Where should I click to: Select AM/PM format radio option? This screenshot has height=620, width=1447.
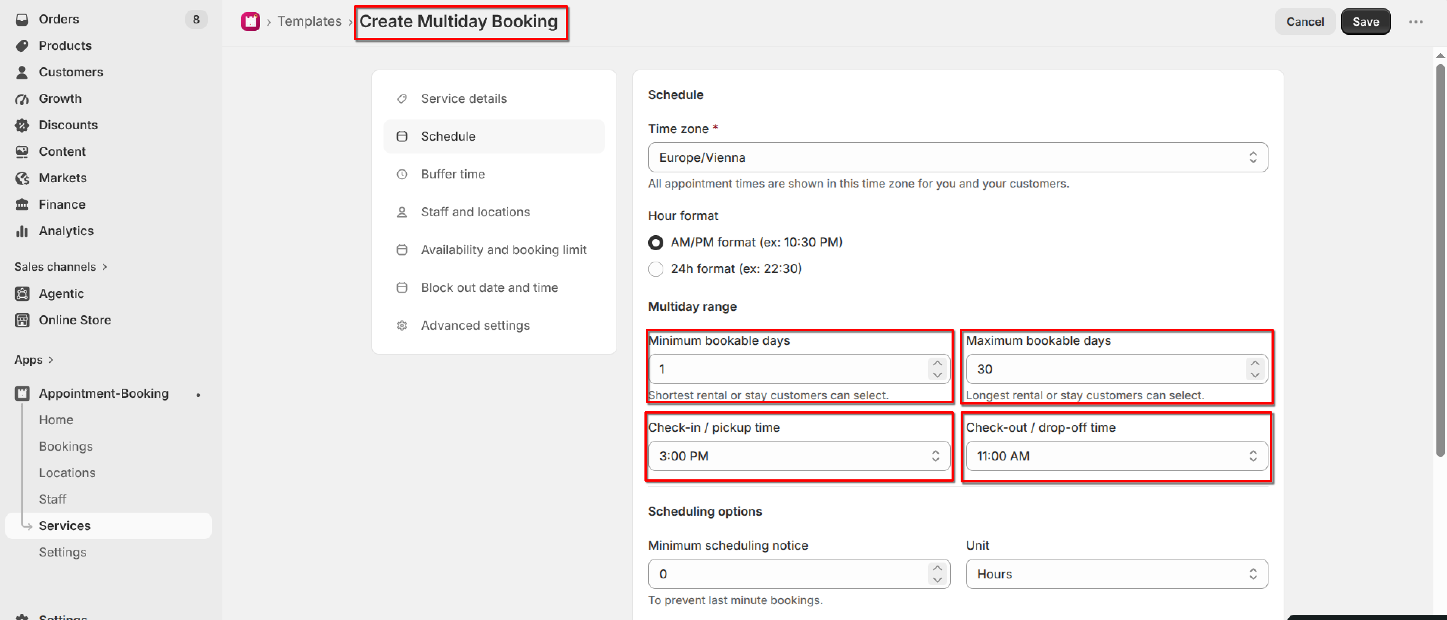pos(655,243)
